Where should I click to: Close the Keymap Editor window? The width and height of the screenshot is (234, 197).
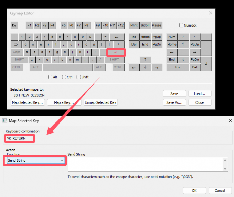tap(211, 13)
